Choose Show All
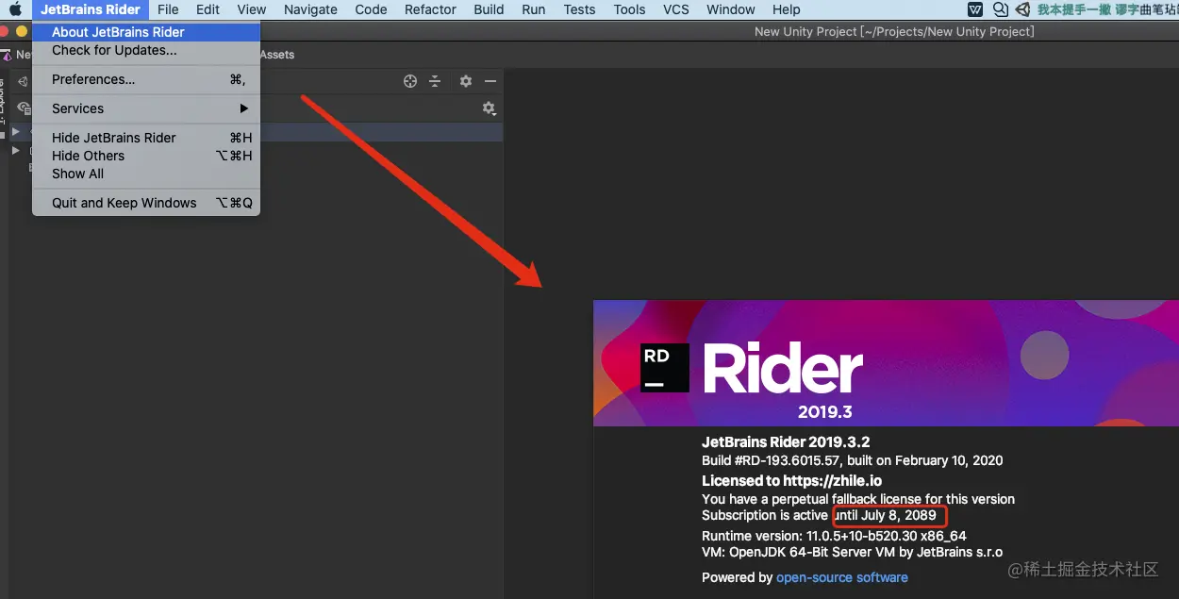 pyautogui.click(x=146, y=174)
